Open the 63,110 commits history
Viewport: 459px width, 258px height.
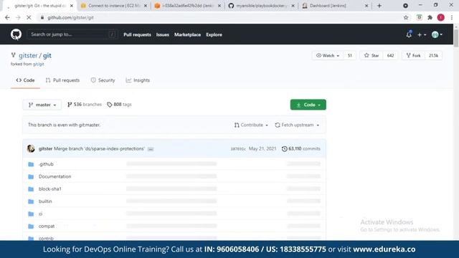301,148
